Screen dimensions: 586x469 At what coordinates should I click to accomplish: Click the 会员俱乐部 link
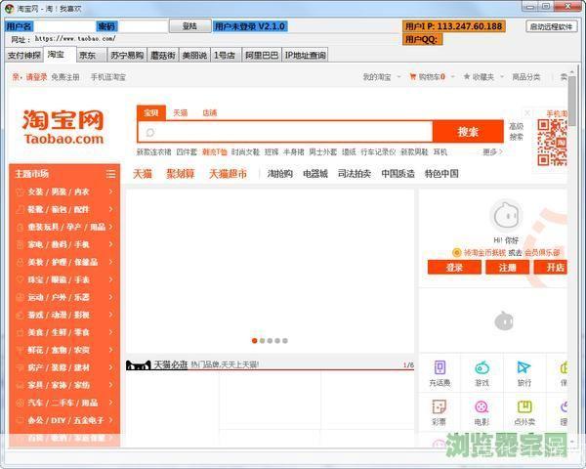click(542, 253)
